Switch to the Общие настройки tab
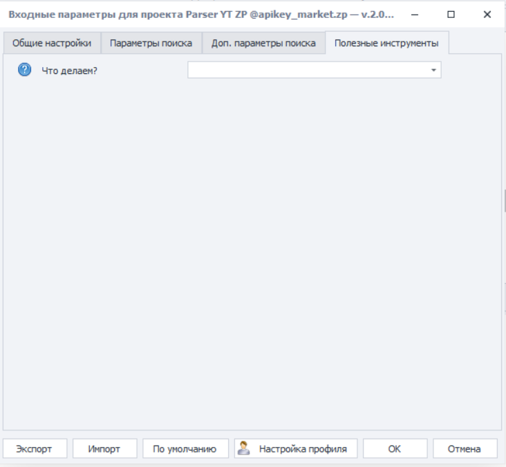The width and height of the screenshot is (506, 467). 52,43
